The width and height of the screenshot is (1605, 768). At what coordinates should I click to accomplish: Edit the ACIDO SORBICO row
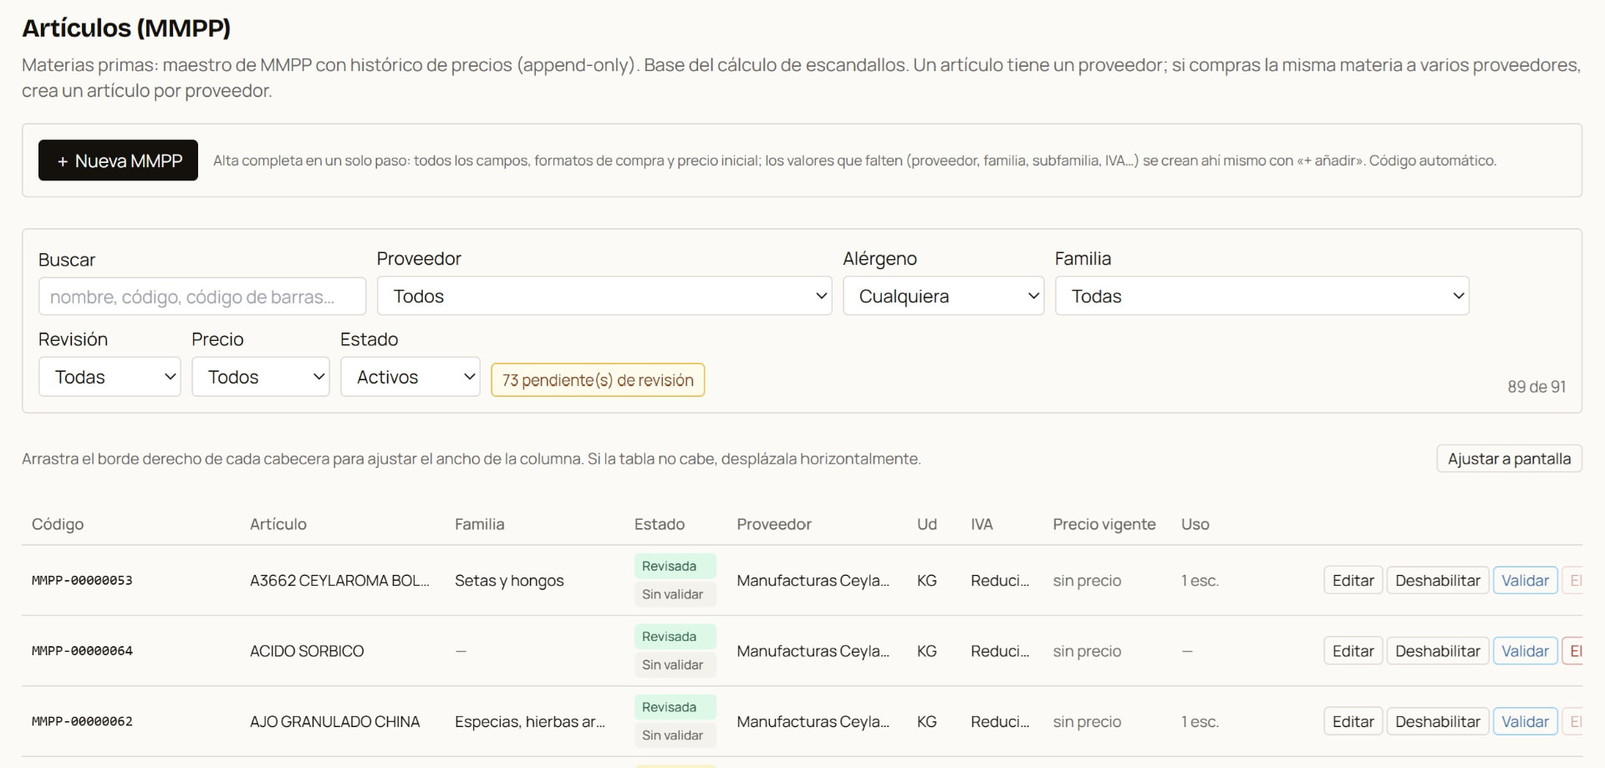click(x=1353, y=651)
